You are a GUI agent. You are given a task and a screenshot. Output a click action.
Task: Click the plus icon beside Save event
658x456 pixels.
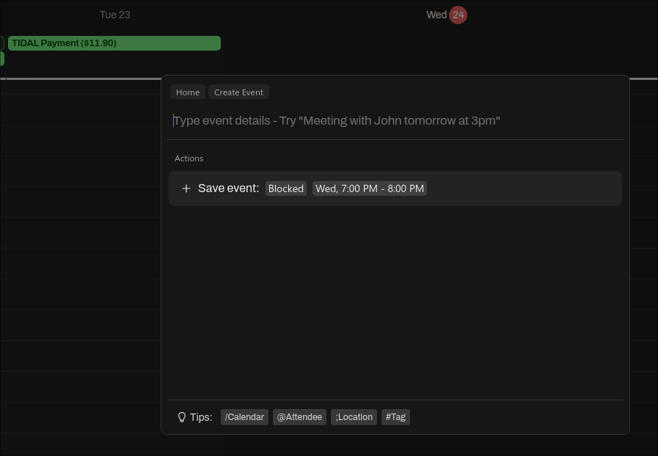click(x=186, y=188)
